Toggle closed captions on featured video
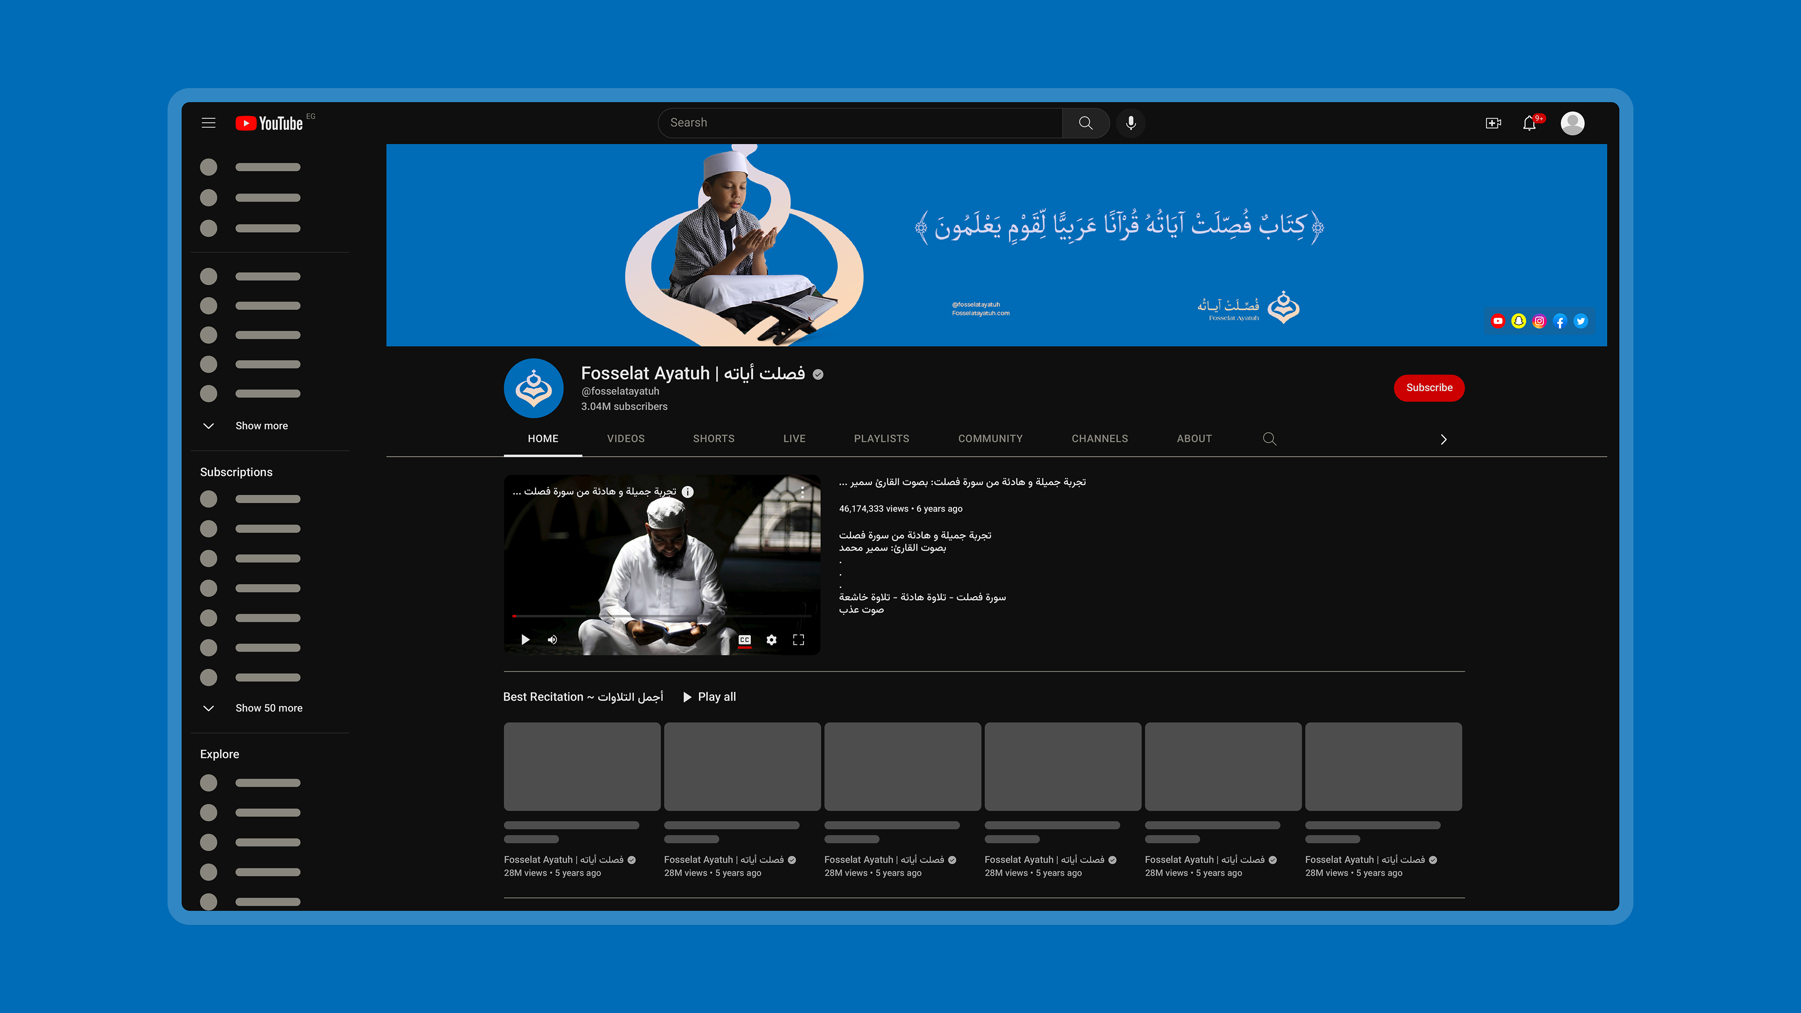Viewport: 1801px width, 1013px height. point(745,640)
